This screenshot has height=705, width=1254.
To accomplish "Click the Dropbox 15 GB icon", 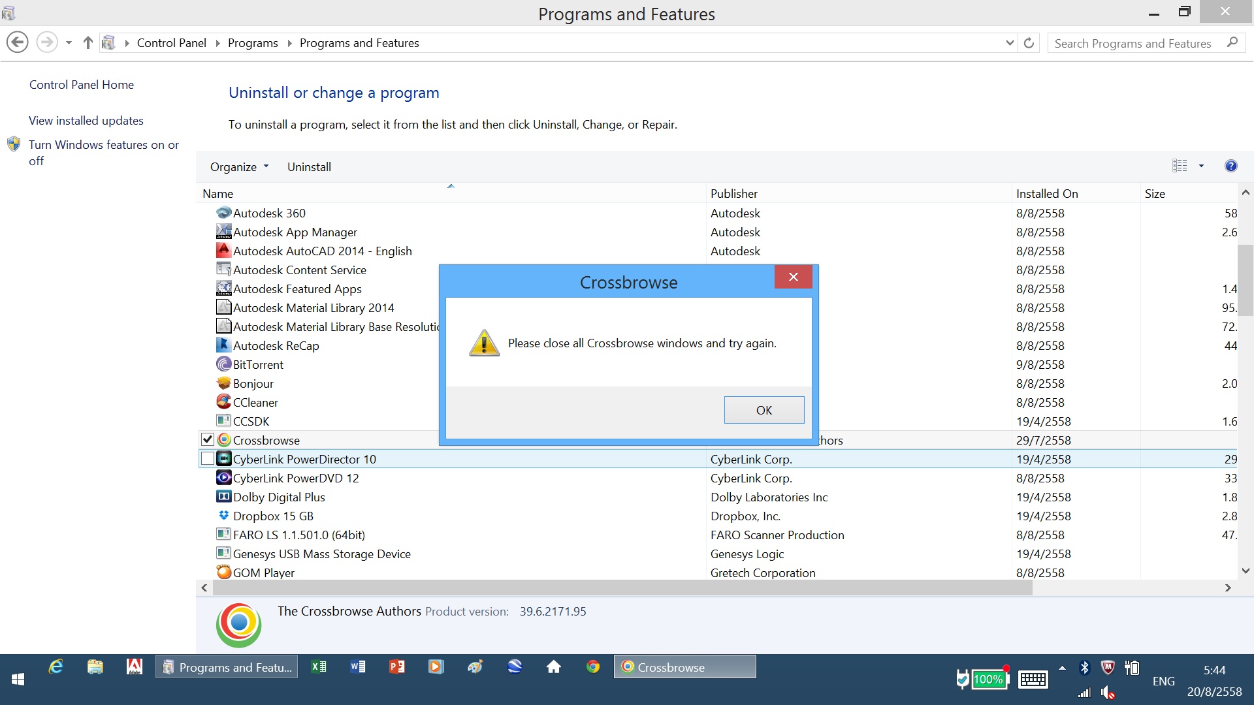I will (x=224, y=516).
